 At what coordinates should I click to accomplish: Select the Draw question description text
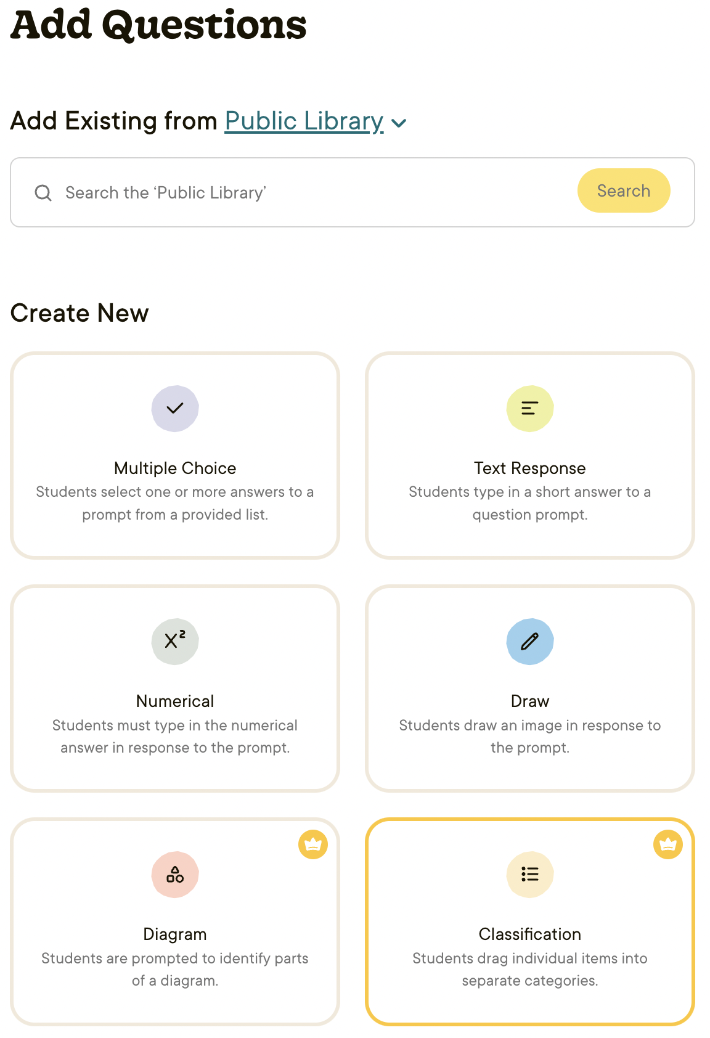530,736
